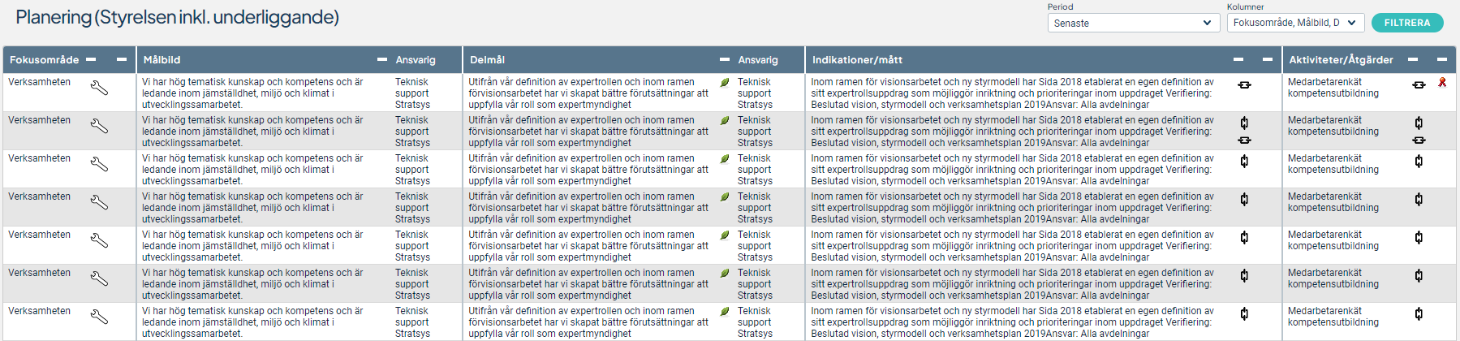
Task: Click the wrench icon in last Verksamheten row
Action: click(99, 317)
